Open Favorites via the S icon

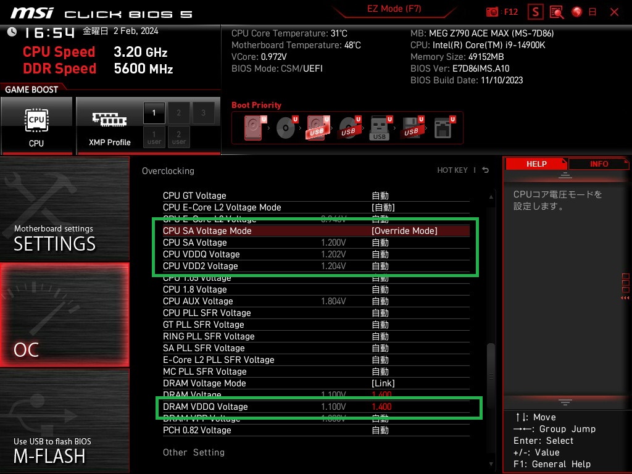[x=535, y=12]
